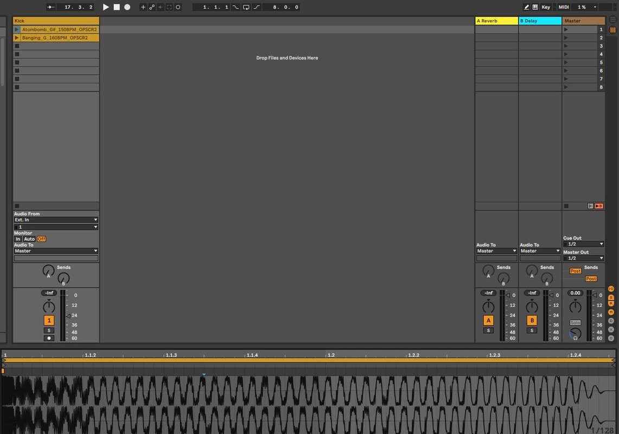Select the Master track header
Viewport: 619px width, 434px height.
coord(584,21)
